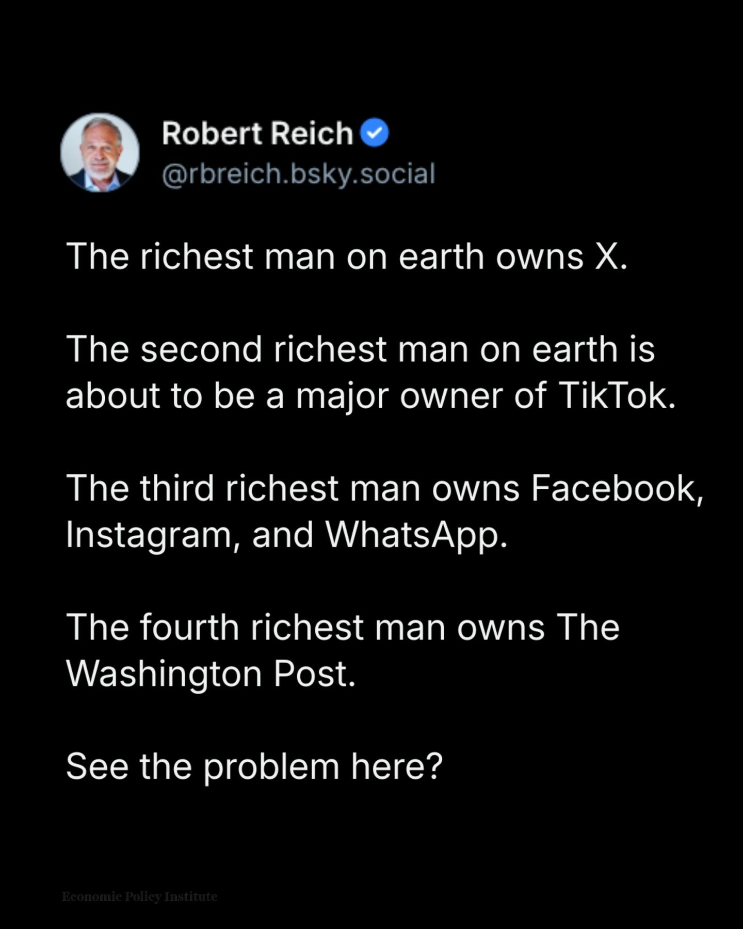Click the word "earth" in the first sentence
The height and width of the screenshot is (929, 743).
click(441, 256)
